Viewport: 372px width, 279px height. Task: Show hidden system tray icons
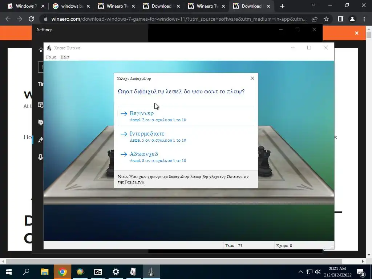click(x=300, y=272)
